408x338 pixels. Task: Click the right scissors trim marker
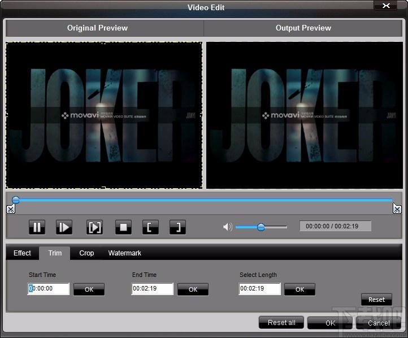pyautogui.click(x=397, y=209)
